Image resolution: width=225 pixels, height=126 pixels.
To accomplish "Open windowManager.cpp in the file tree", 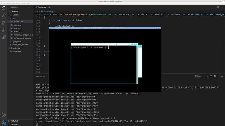I will click(23, 35).
